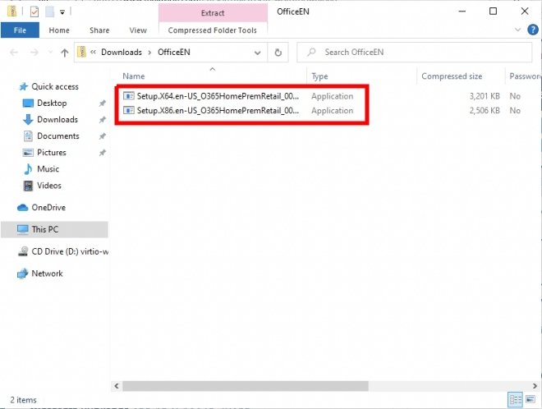Sort by the Type column header
Screen dimensions: 542x409
coord(319,76)
